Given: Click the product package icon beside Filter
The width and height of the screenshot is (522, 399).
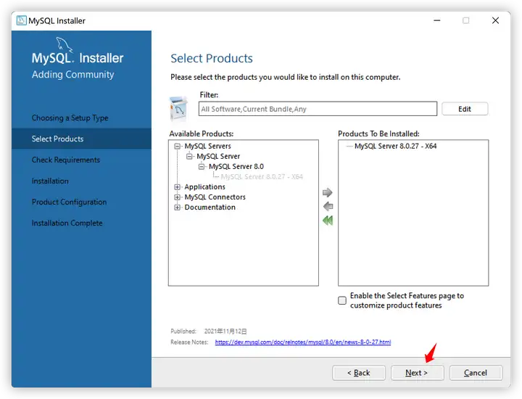Looking at the screenshot, I should (179, 108).
